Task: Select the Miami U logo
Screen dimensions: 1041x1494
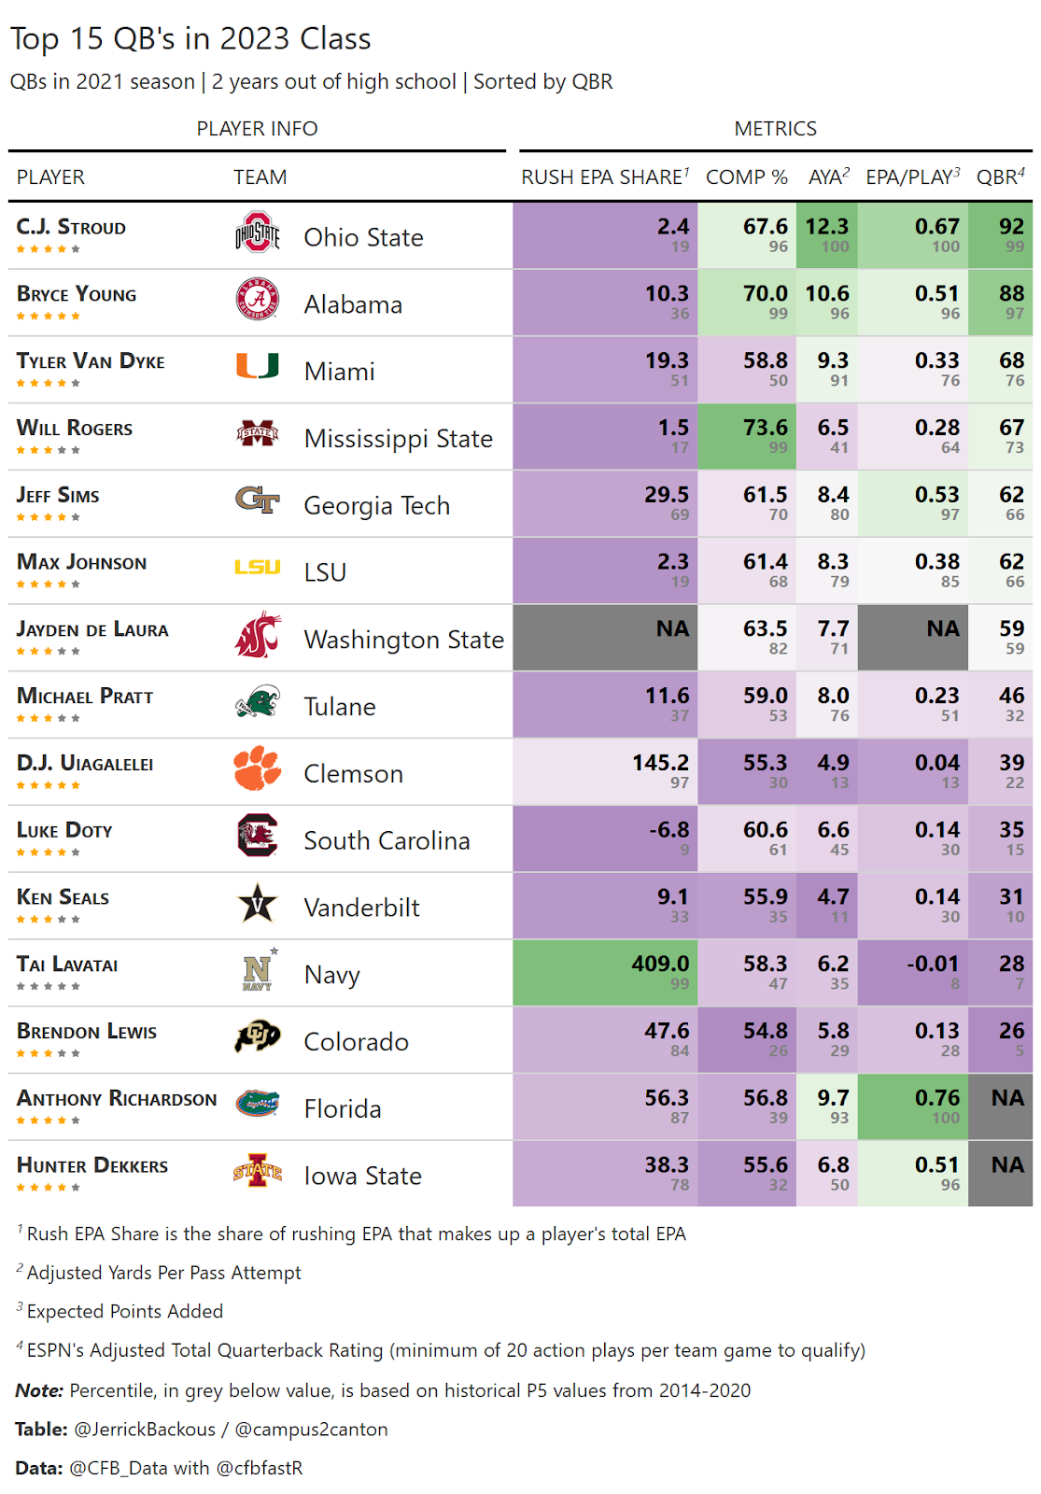Action: (x=258, y=366)
